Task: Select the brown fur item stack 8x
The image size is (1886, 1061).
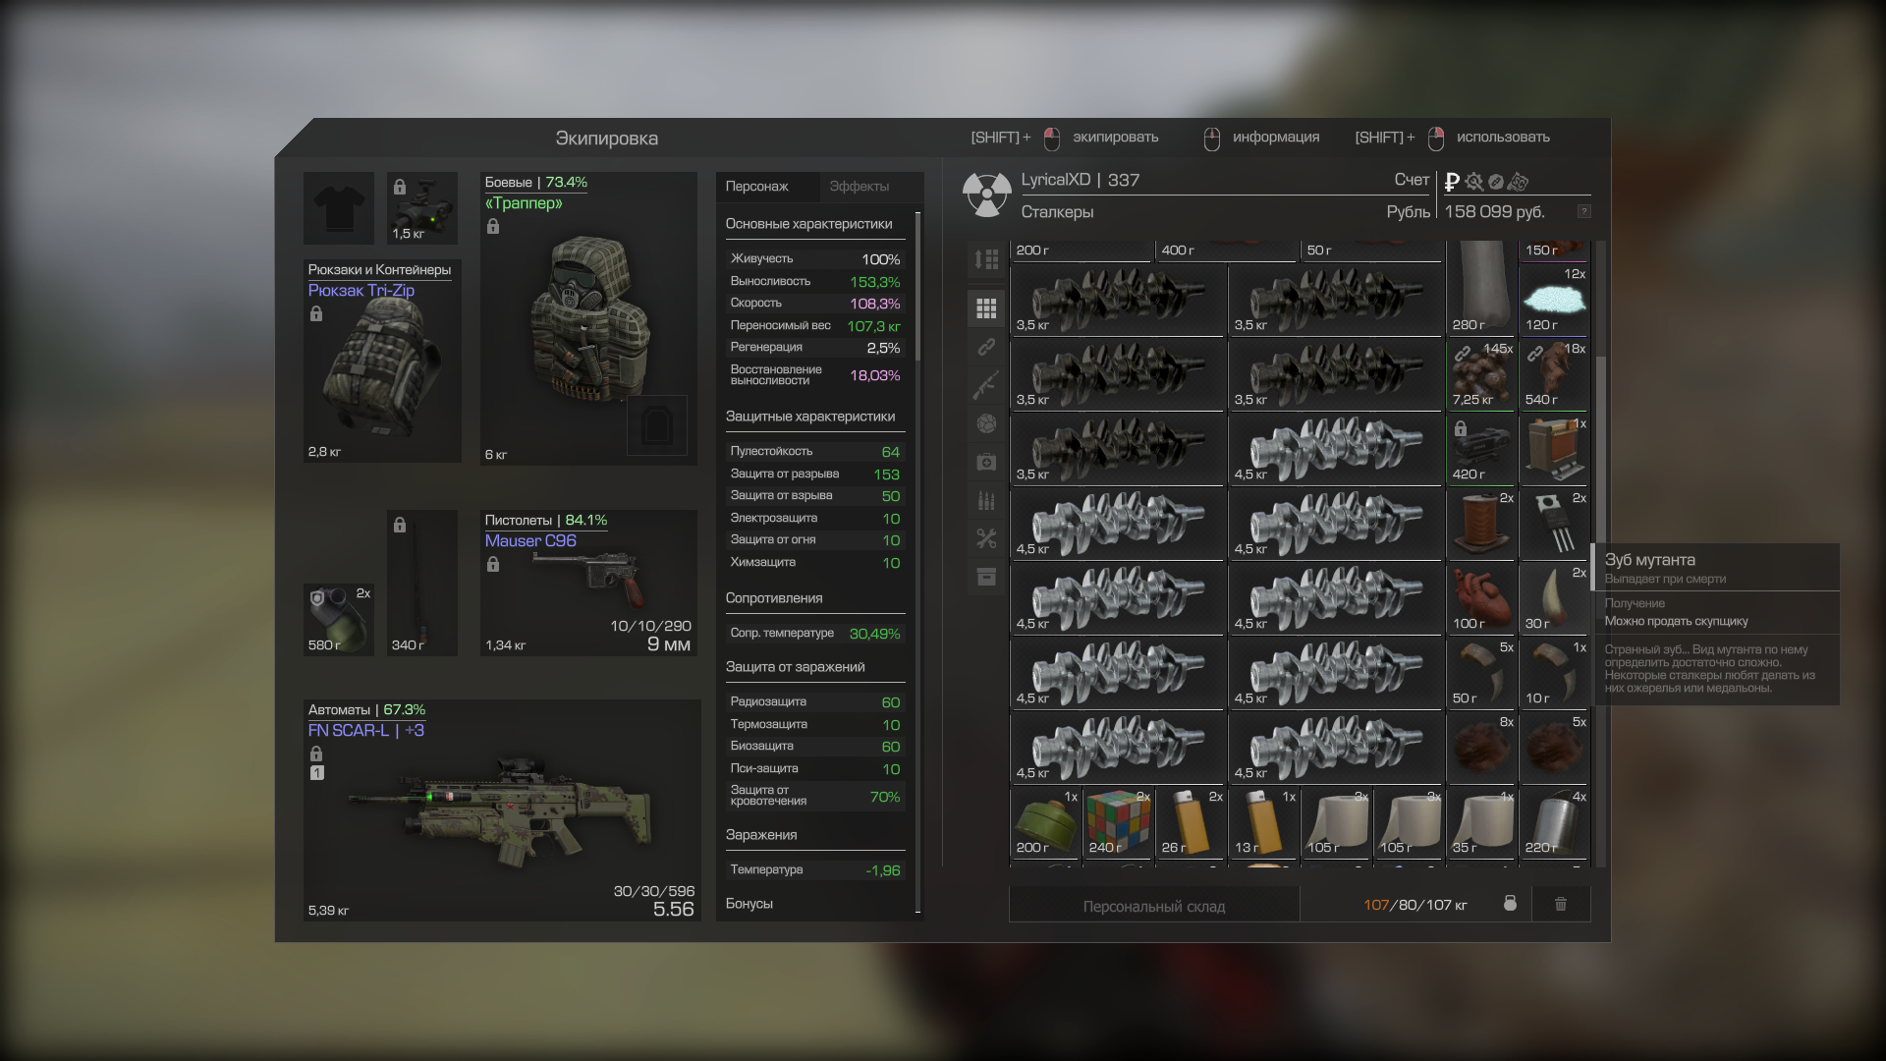Action: pyautogui.click(x=1481, y=748)
